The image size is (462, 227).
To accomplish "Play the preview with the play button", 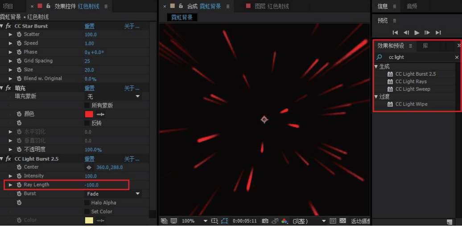I will point(417,32).
